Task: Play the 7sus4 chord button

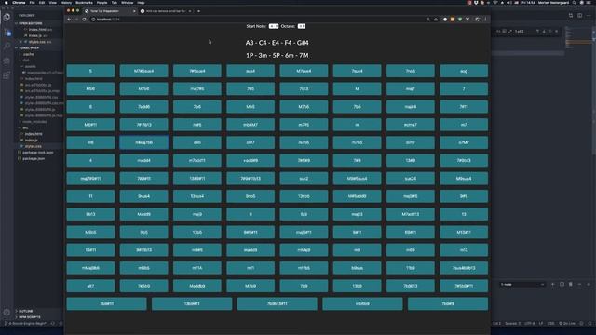Action: tap(357, 71)
